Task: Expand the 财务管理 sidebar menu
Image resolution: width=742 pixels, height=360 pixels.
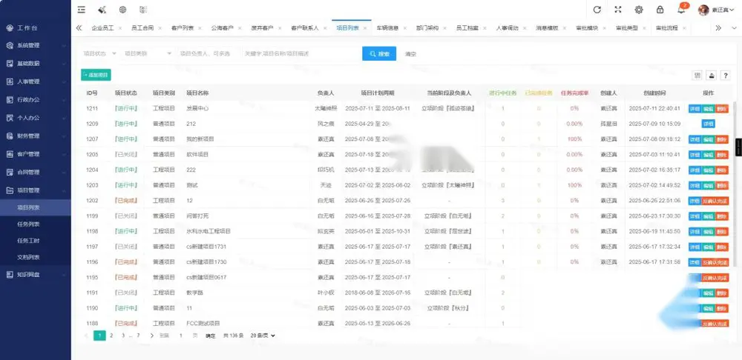Action: (x=36, y=136)
